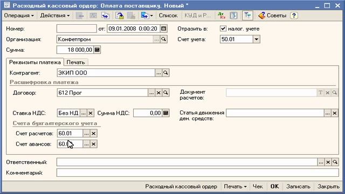
Task: Open the magnifier for Договор 612 Прог
Action: pyautogui.click(x=165, y=93)
